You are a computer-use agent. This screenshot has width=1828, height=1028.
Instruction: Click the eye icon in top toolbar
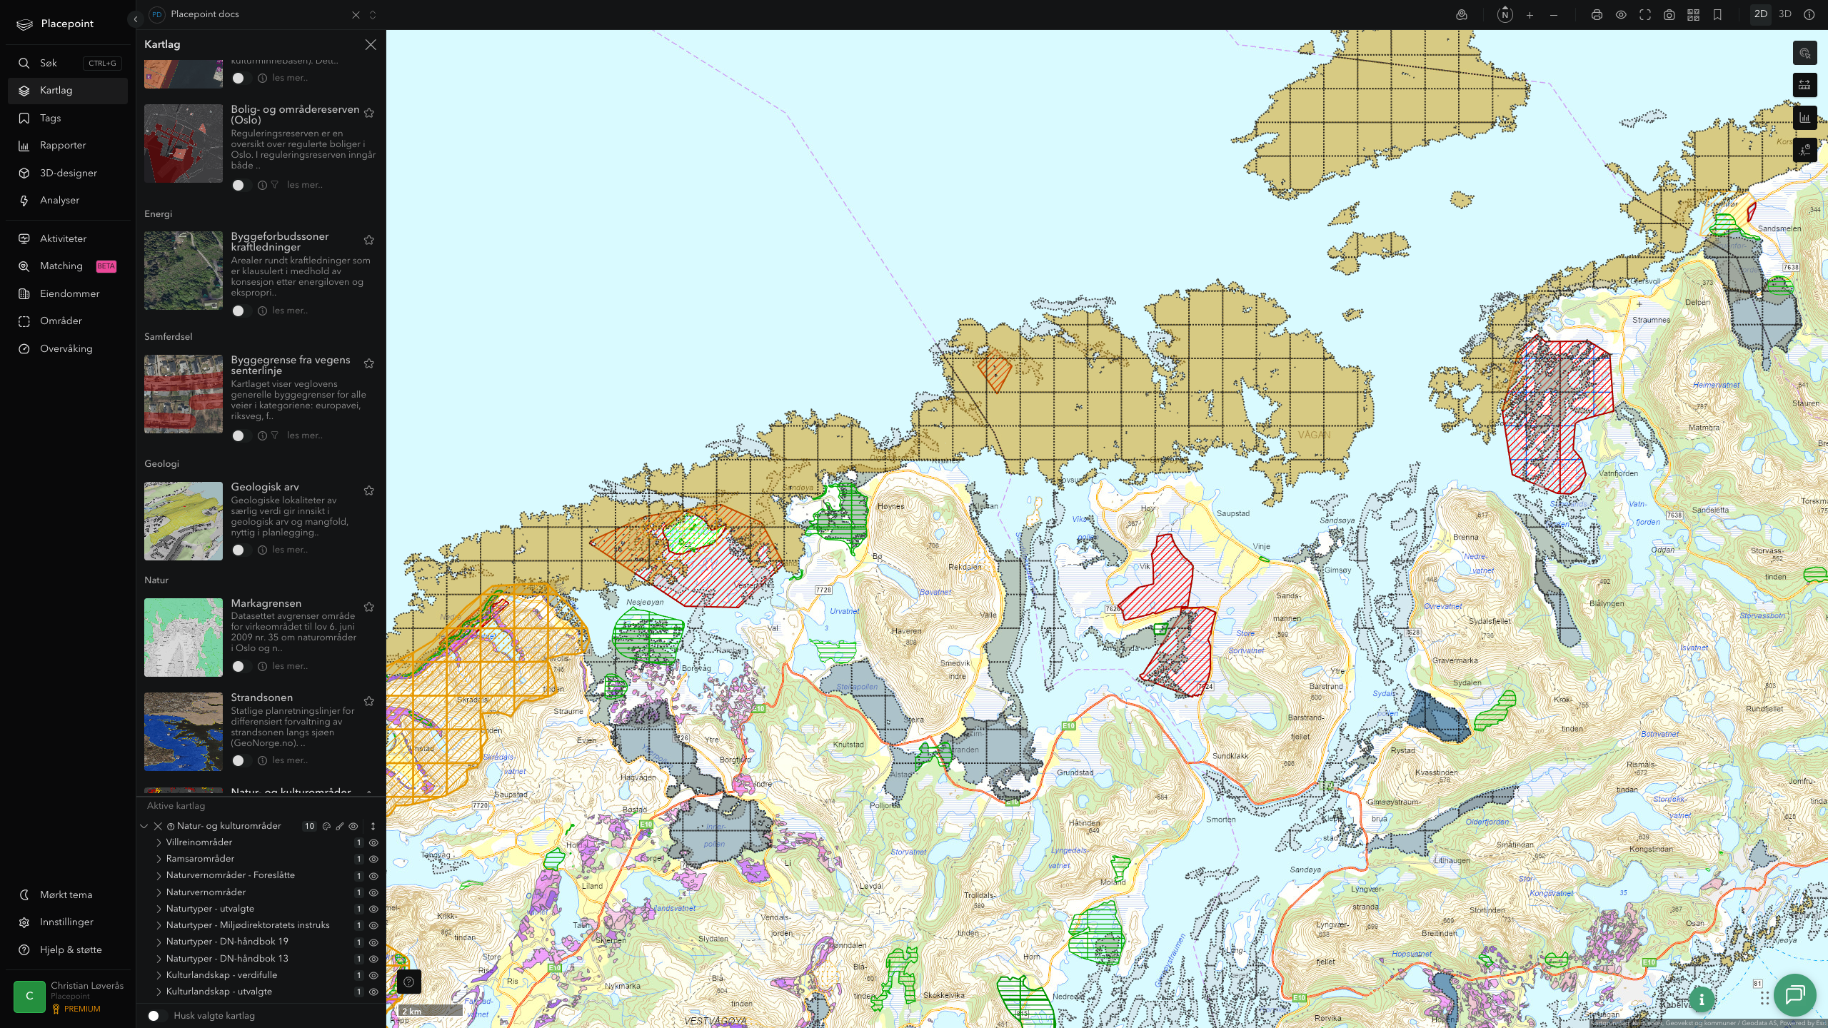[1621, 15]
